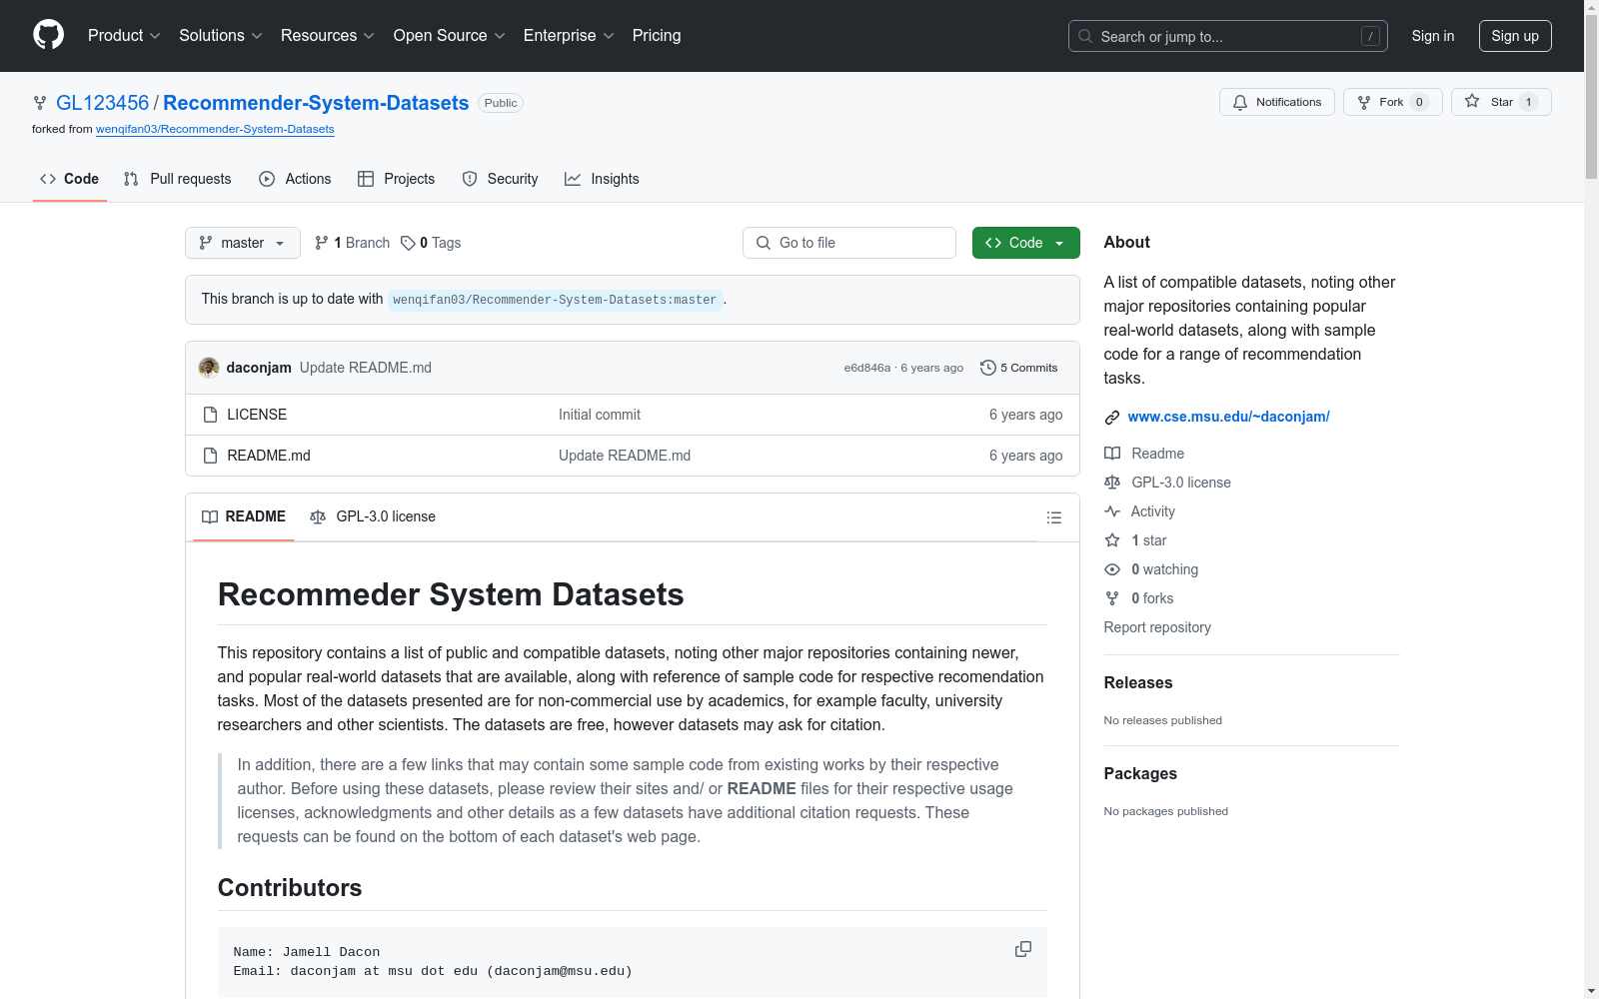Expand the Resources menu
The width and height of the screenshot is (1599, 999).
[328, 36]
